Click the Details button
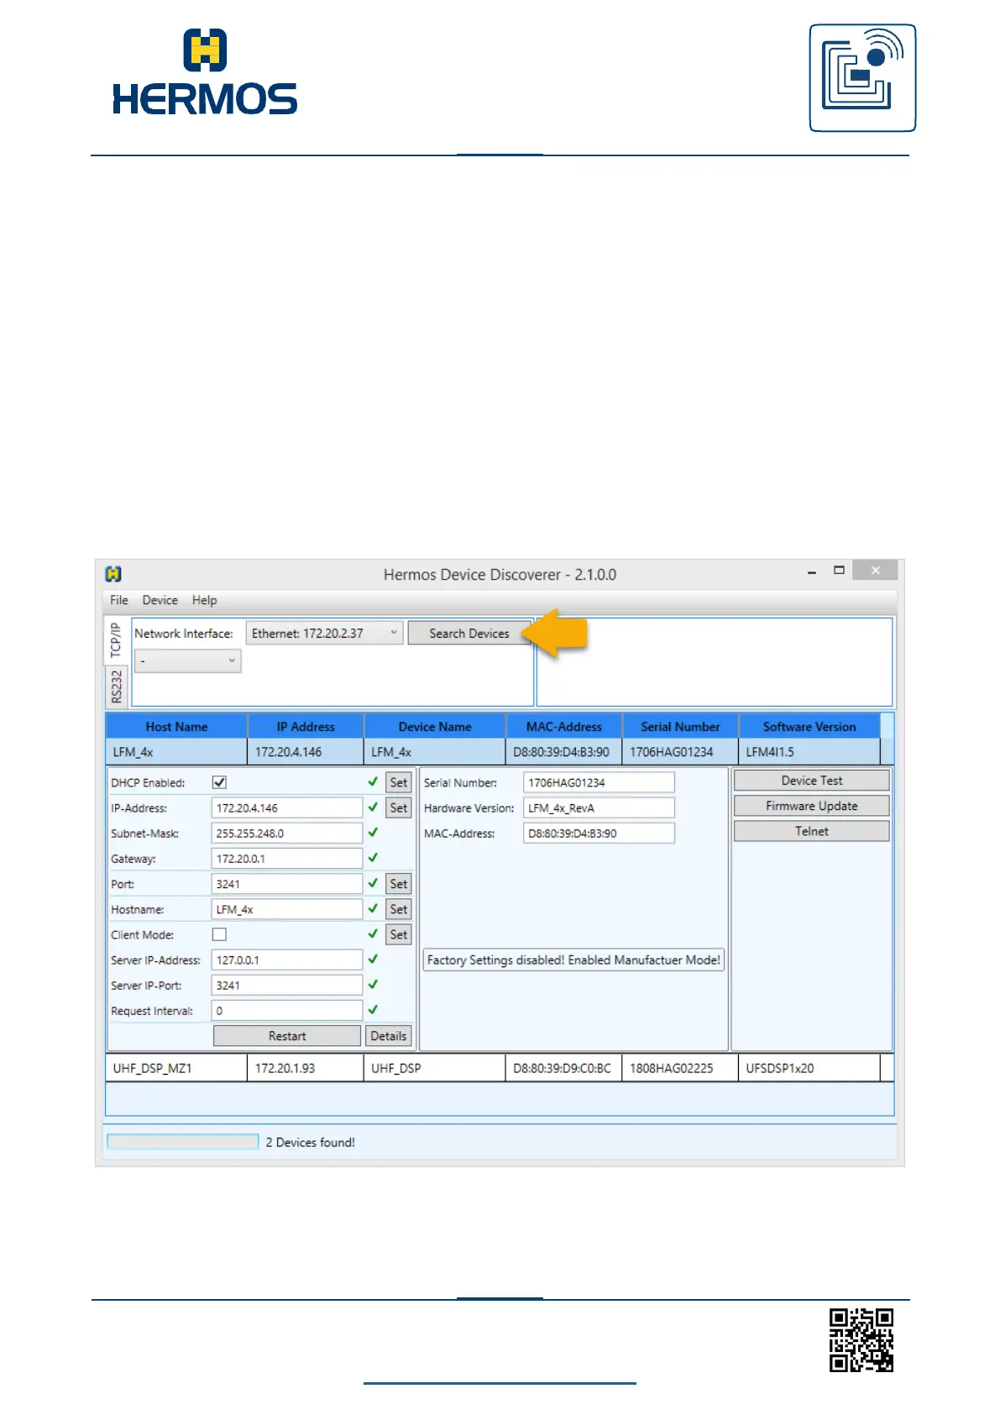The image size is (1000, 1415). (x=389, y=1036)
